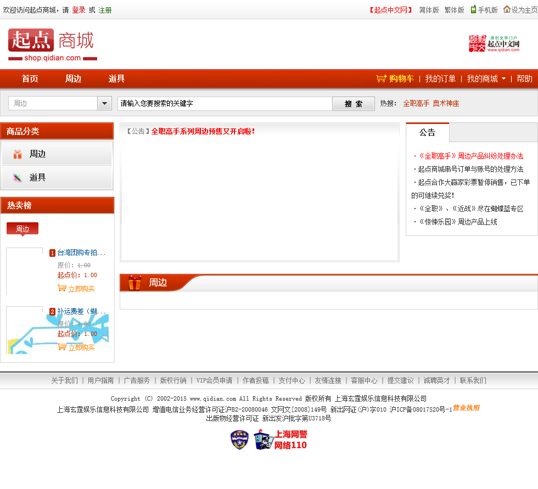538x489 pixels.
Task: Open footer link 关于我们
Action: 65,380
